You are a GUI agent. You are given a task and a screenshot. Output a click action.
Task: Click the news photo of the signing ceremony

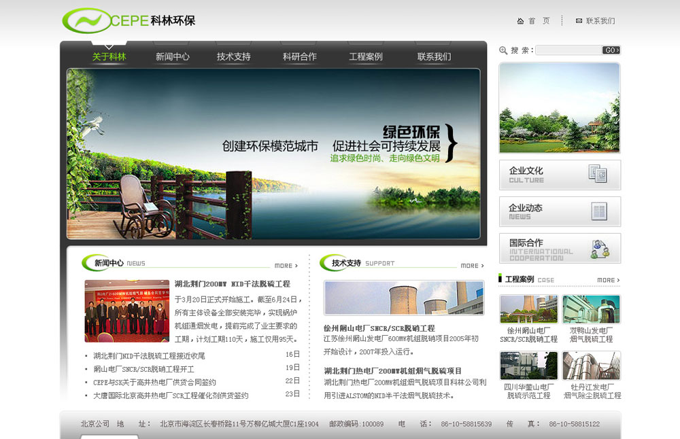[x=126, y=311]
